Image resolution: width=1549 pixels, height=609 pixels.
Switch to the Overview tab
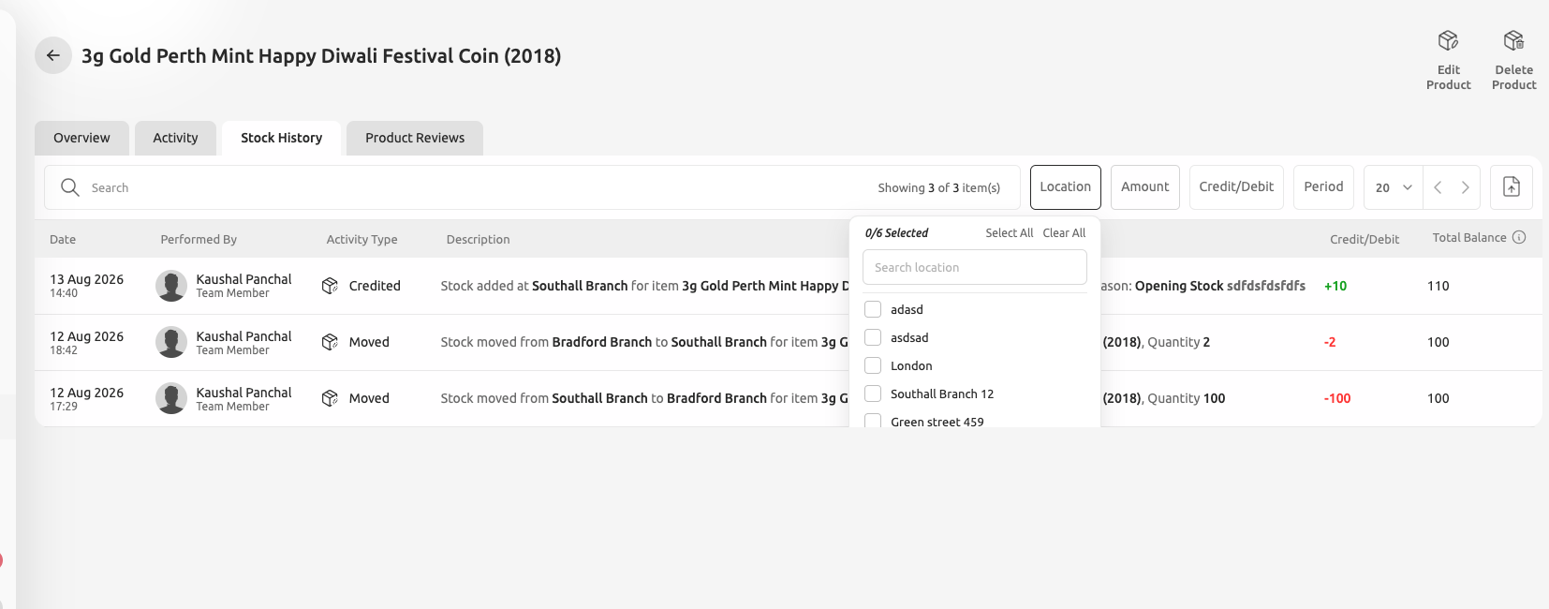tap(81, 138)
